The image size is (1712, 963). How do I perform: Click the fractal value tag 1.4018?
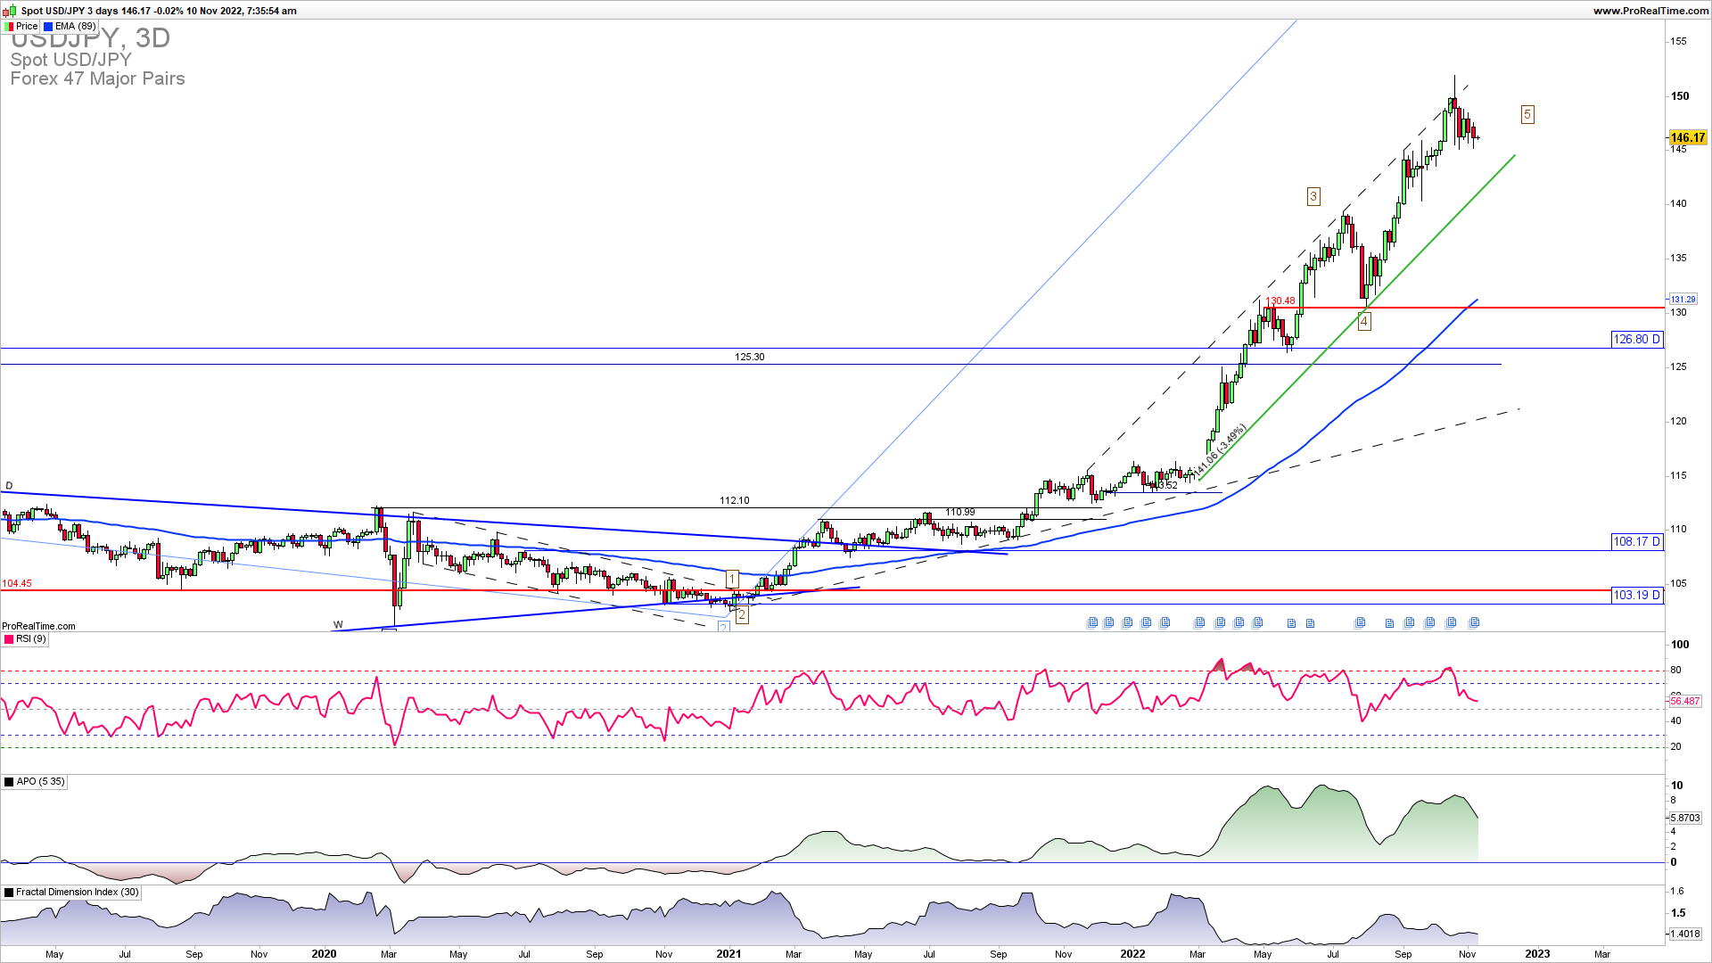point(1684,934)
